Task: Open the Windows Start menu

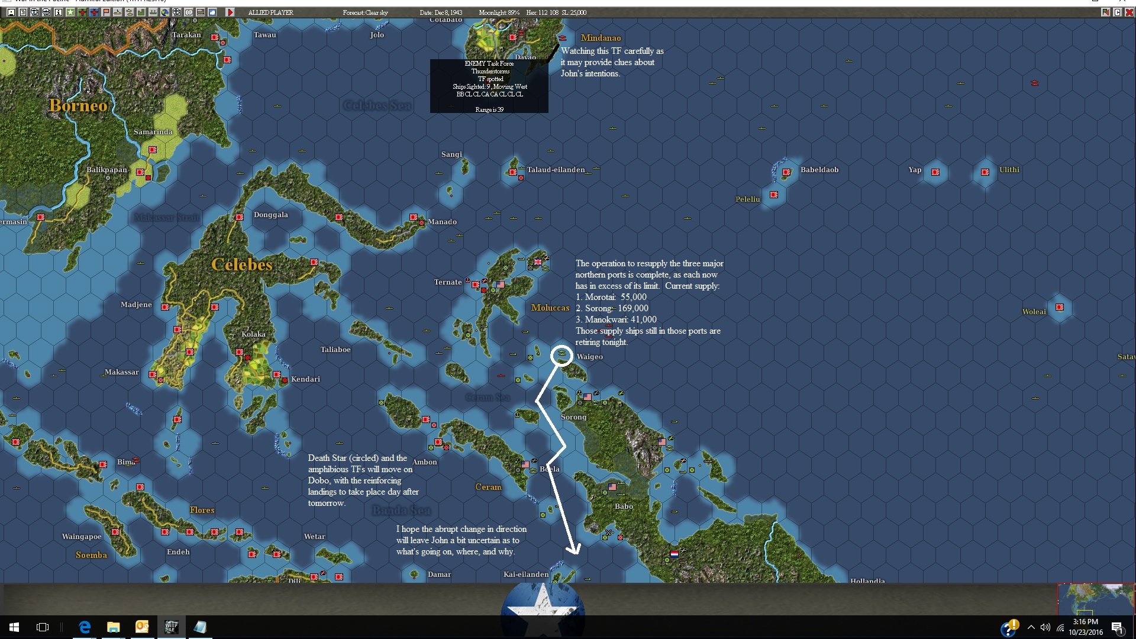Action: pyautogui.click(x=14, y=627)
